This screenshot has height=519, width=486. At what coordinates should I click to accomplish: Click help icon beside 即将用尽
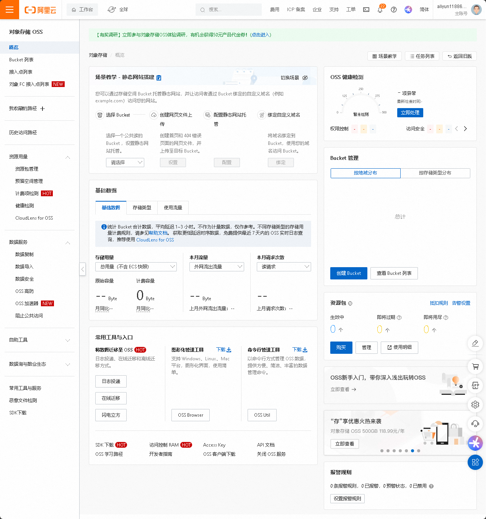446,317
